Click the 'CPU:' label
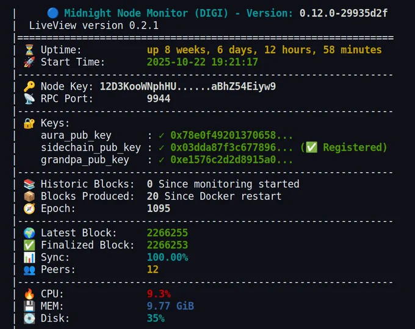The height and width of the screenshot is (329, 415). click(x=52, y=294)
